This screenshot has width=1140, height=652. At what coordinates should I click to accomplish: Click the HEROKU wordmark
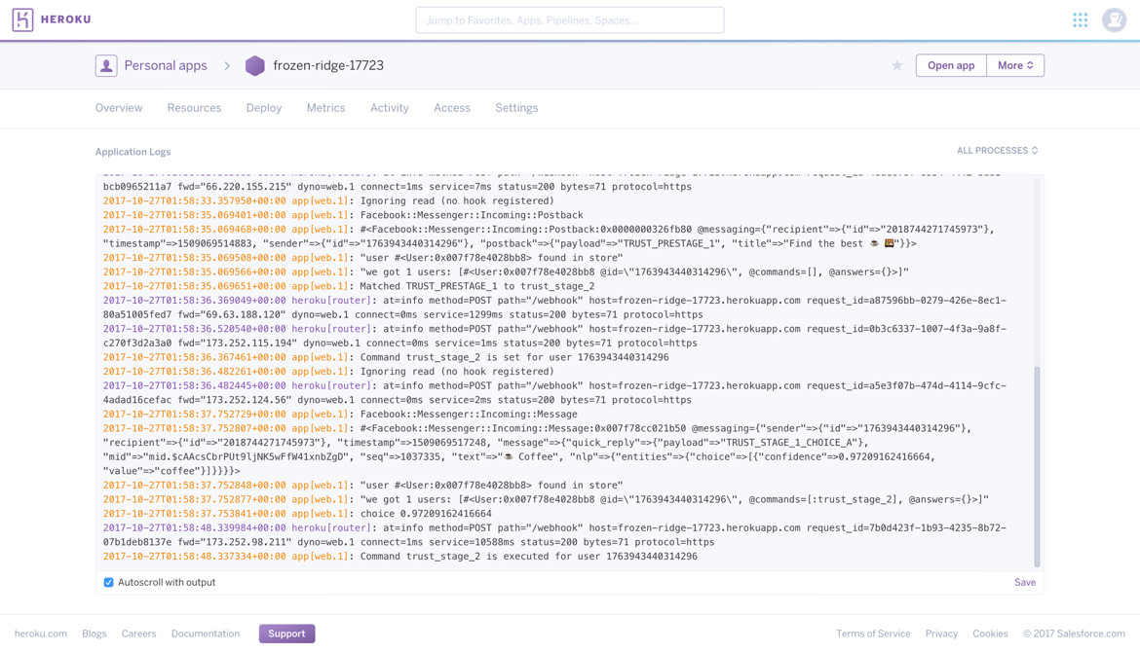tap(66, 19)
